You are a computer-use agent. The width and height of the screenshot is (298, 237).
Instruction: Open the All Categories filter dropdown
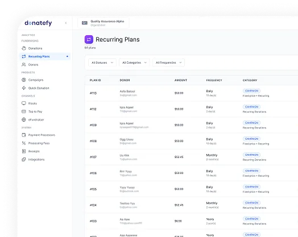[134, 63]
